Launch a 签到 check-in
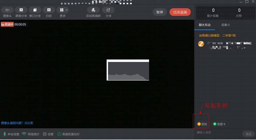256x140 pixels. [202, 124]
